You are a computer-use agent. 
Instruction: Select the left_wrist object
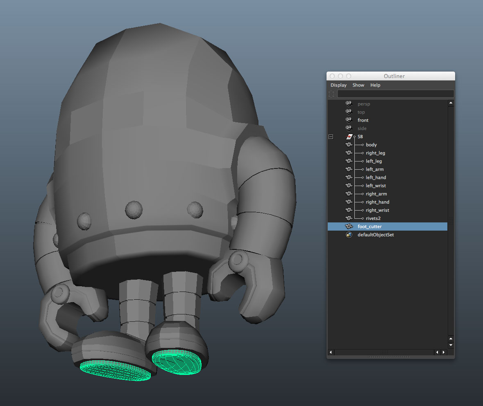pyautogui.click(x=376, y=185)
